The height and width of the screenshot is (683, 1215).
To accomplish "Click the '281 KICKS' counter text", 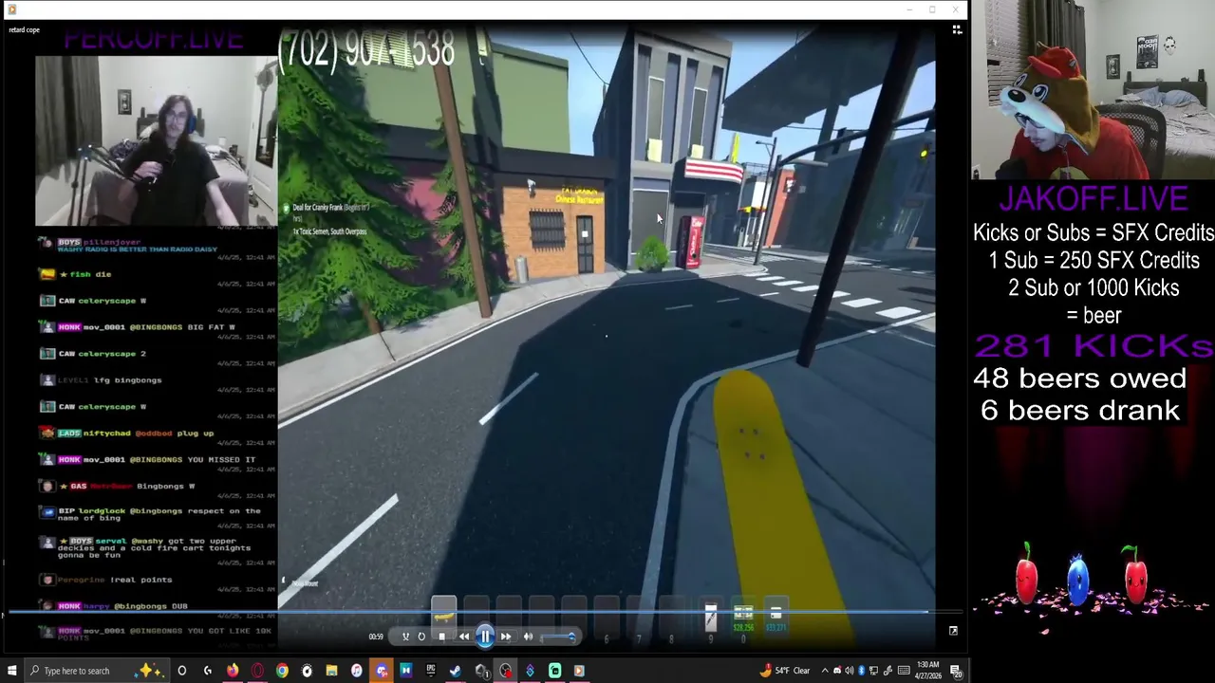I will coord(1093,346).
